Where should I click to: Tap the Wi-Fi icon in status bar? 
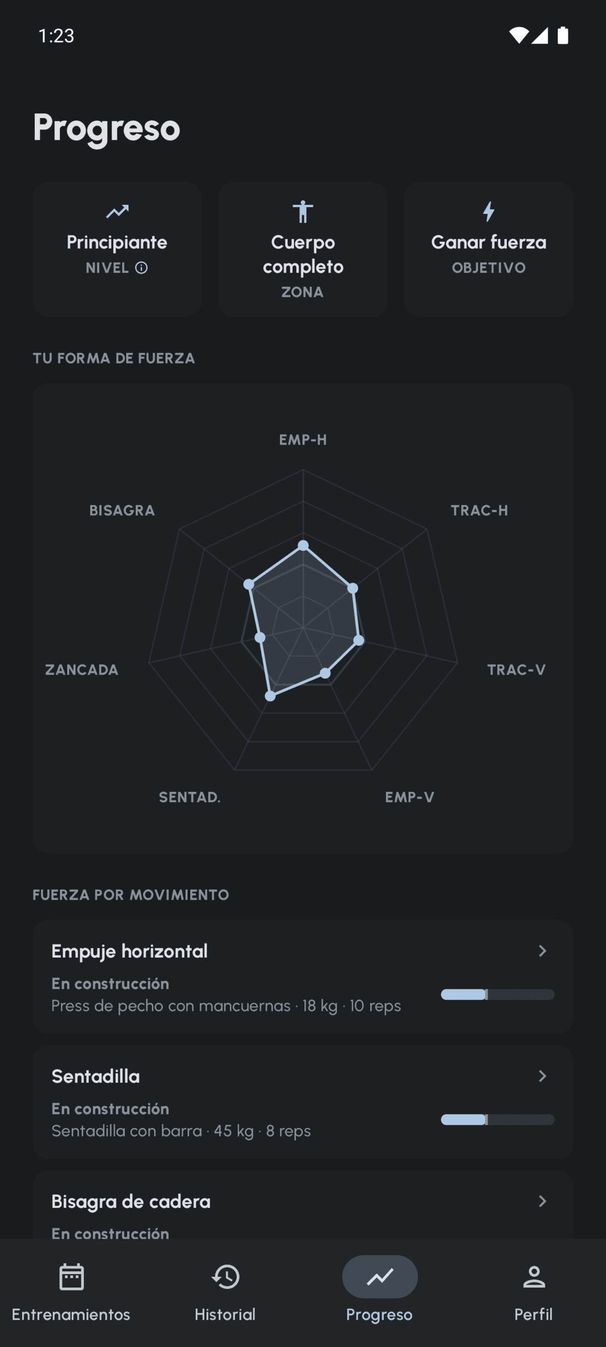[518, 35]
